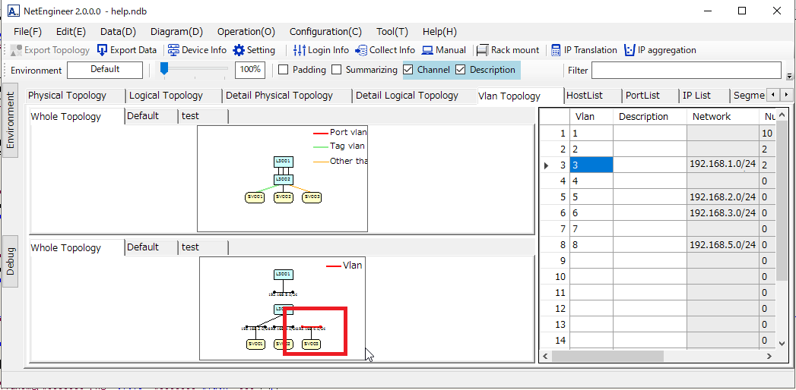Image resolution: width=796 pixels, height=390 pixels.
Task: Open the IP aggregation tool
Action: 630,50
